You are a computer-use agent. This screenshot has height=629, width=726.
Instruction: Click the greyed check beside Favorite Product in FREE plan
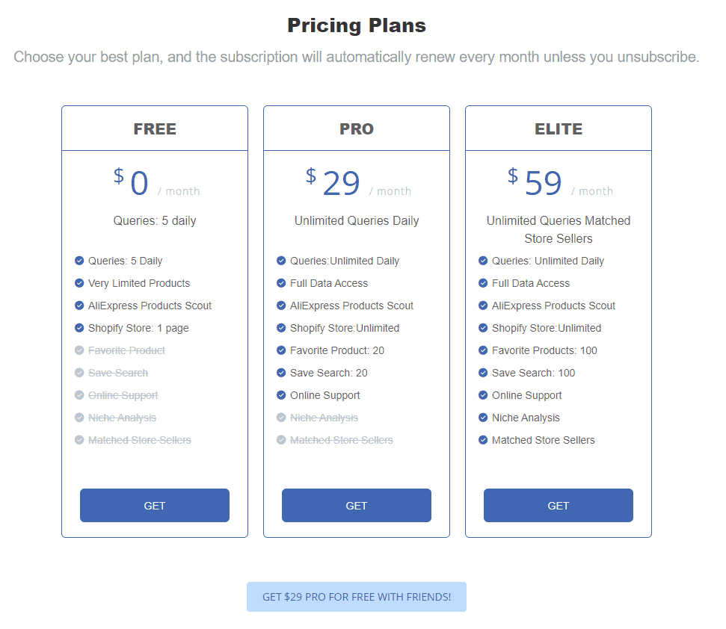pos(79,350)
